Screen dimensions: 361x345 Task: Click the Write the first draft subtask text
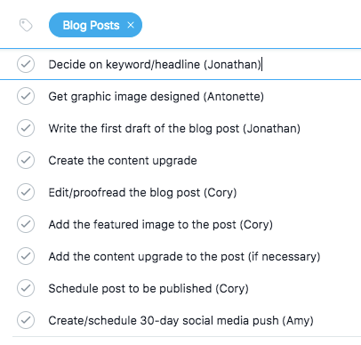[174, 129]
